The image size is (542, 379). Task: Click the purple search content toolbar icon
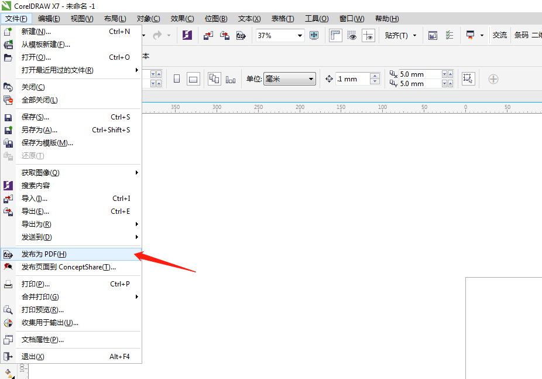coord(187,35)
